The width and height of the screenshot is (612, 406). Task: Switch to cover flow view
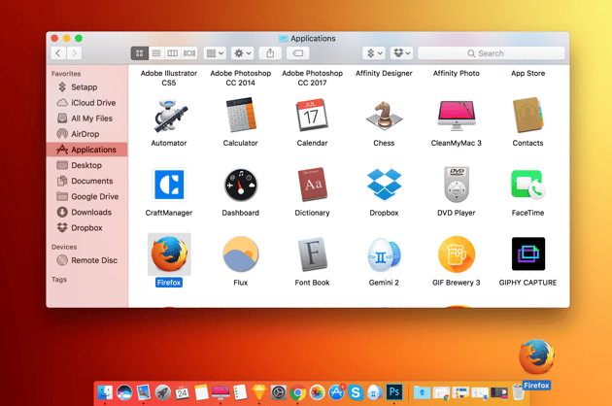[189, 53]
